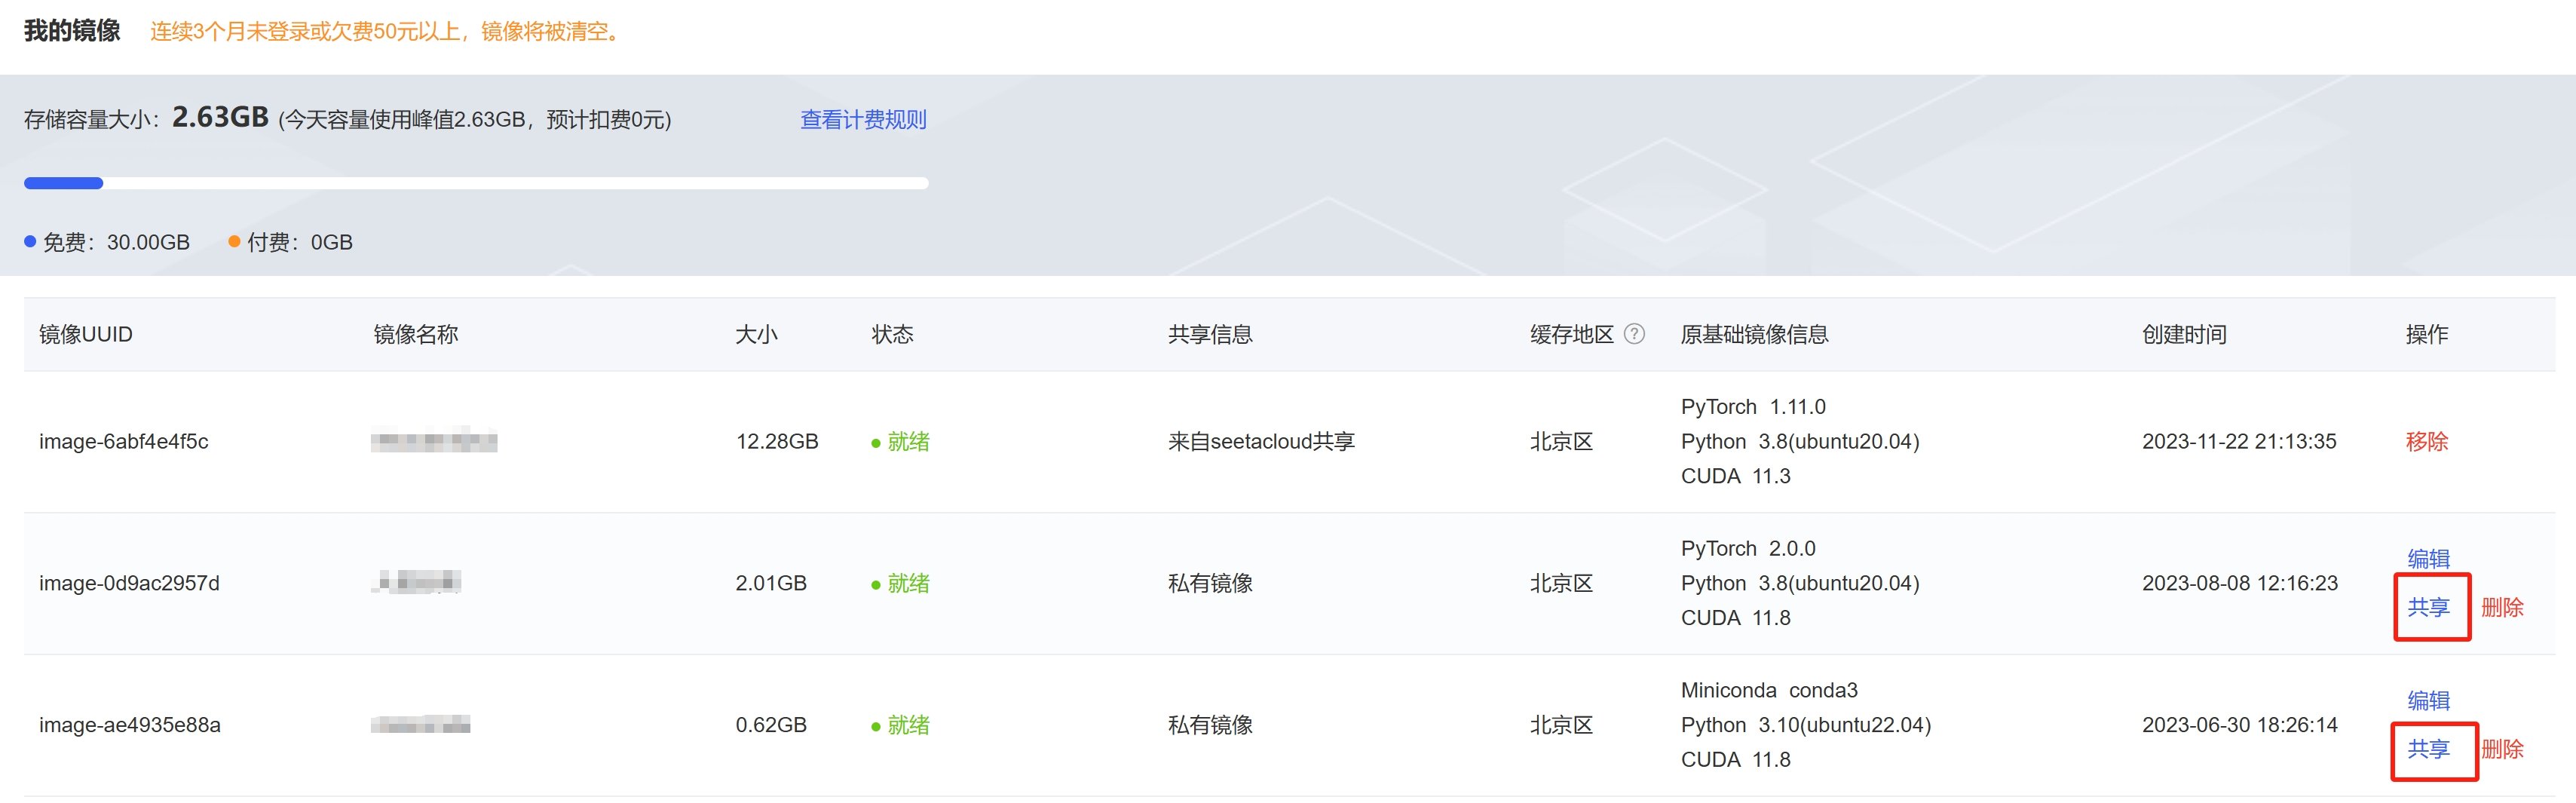
Task: Click 编辑 for image-0d9ac2957d
Action: click(2428, 558)
